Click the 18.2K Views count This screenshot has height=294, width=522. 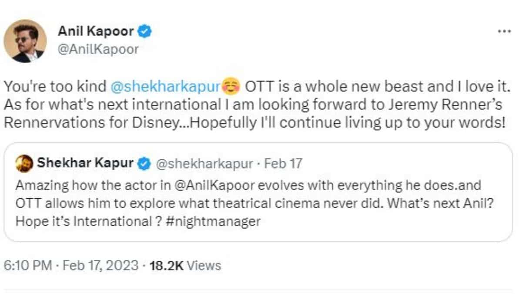click(x=185, y=265)
